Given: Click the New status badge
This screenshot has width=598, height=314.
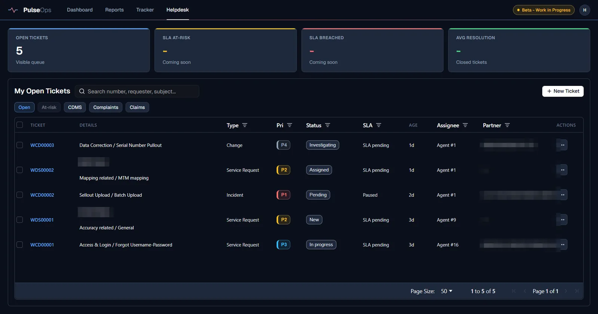Looking at the screenshot, I should [x=314, y=220].
